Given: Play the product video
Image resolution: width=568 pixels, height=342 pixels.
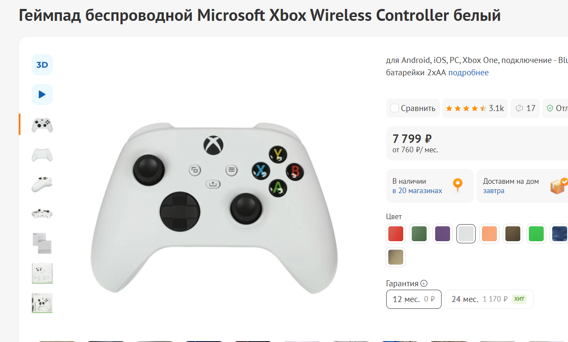Looking at the screenshot, I should [x=42, y=94].
